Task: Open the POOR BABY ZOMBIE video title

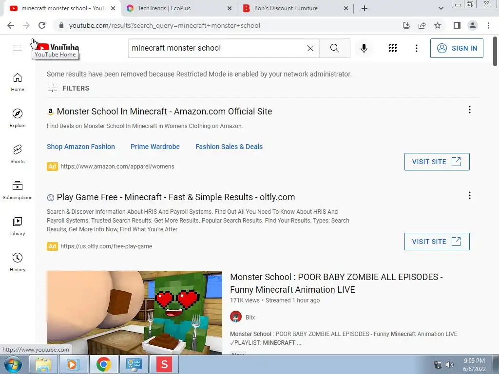Action: pos(336,283)
